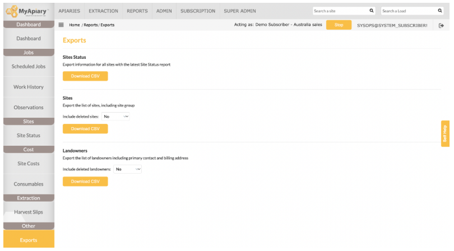Screen dimensions: 454x251
Task: Open Site Costs in sidebar
Action: pos(29,164)
